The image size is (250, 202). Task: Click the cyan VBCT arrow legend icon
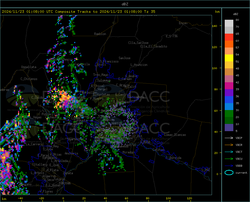click(x=229, y=152)
